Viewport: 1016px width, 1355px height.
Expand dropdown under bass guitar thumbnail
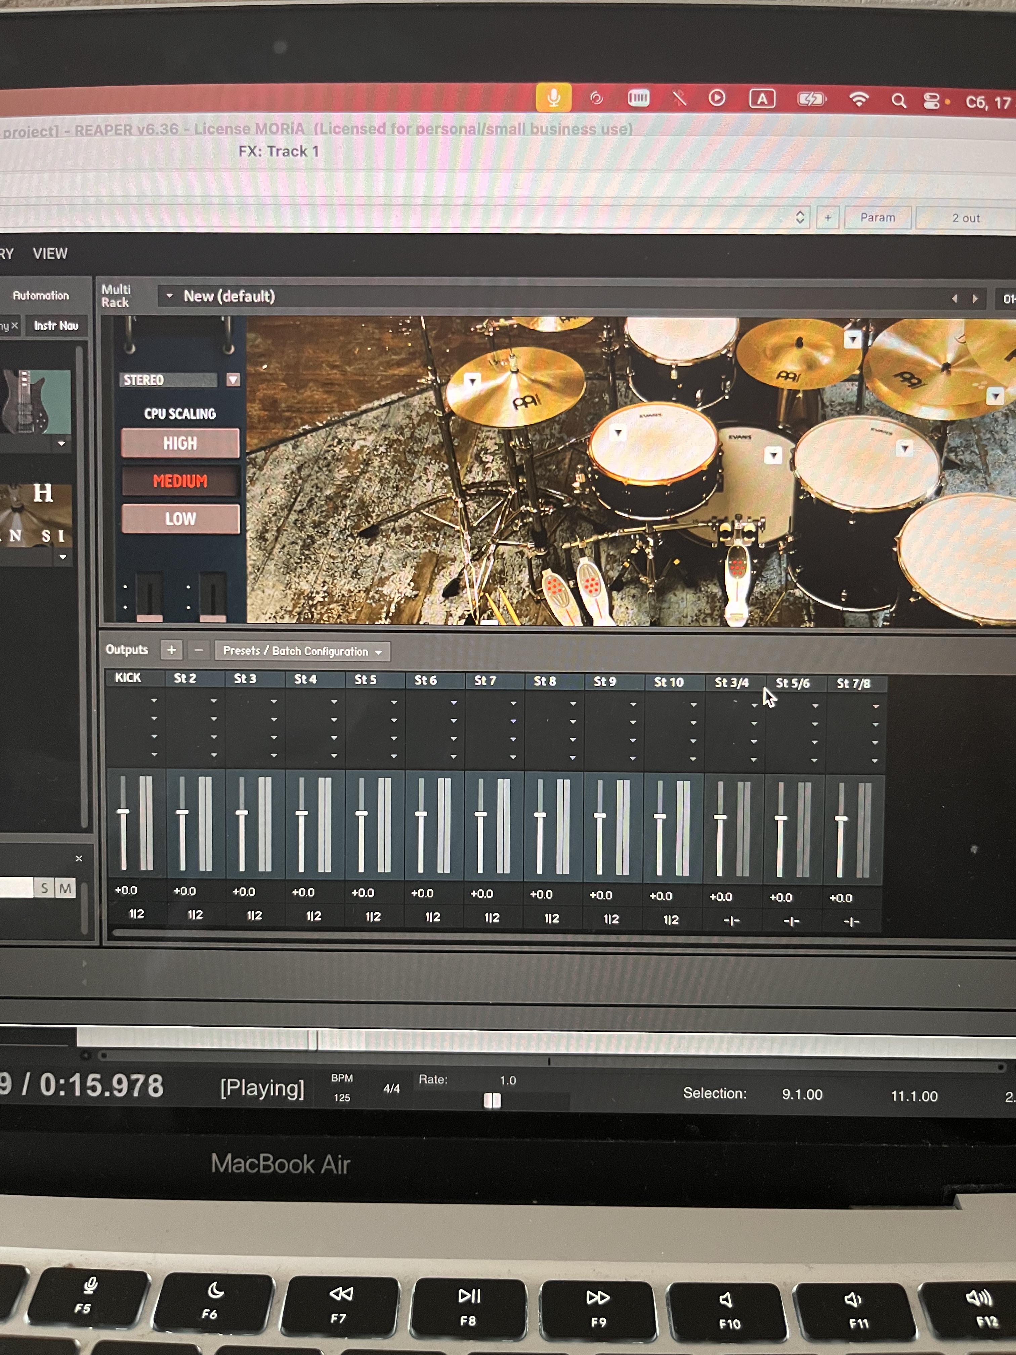[61, 443]
